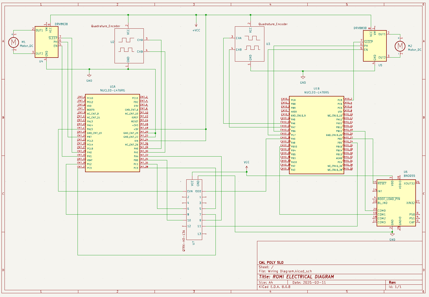The width and height of the screenshot is (429, 297).
Task: Click the U3 quadrature encoder block
Action: click(249, 44)
